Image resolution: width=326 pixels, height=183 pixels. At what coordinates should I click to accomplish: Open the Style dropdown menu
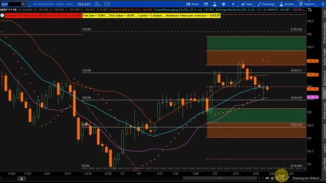(x=247, y=4)
